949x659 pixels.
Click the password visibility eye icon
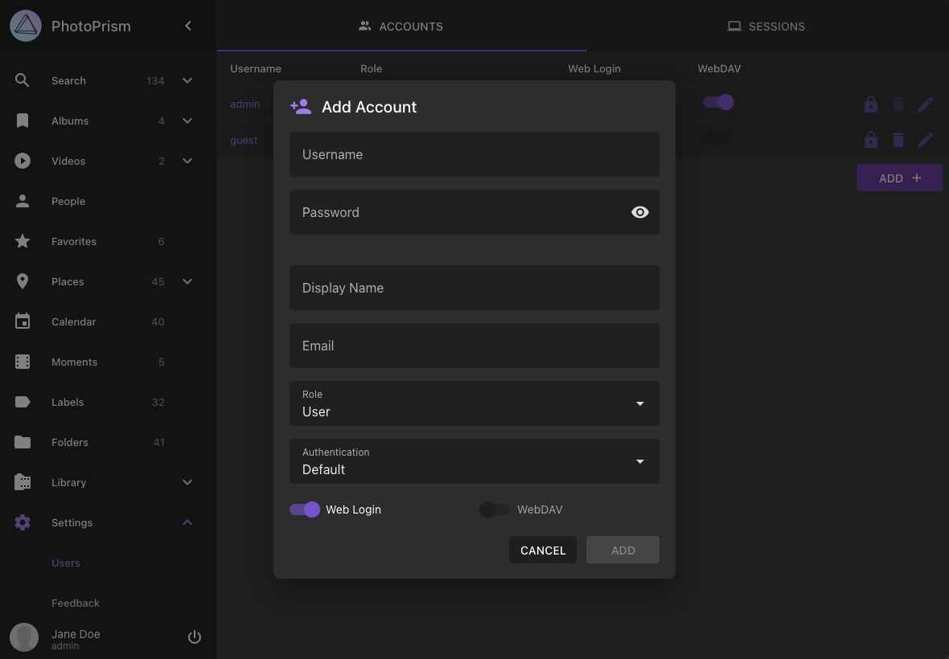(x=639, y=212)
